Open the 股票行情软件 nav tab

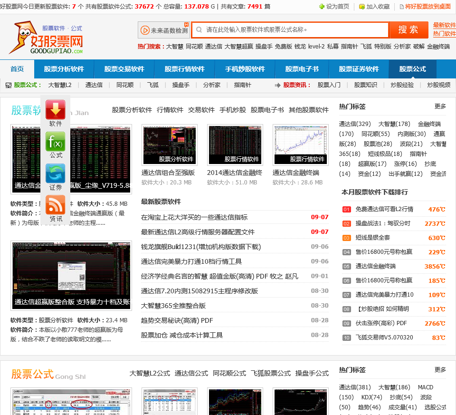tap(184, 69)
